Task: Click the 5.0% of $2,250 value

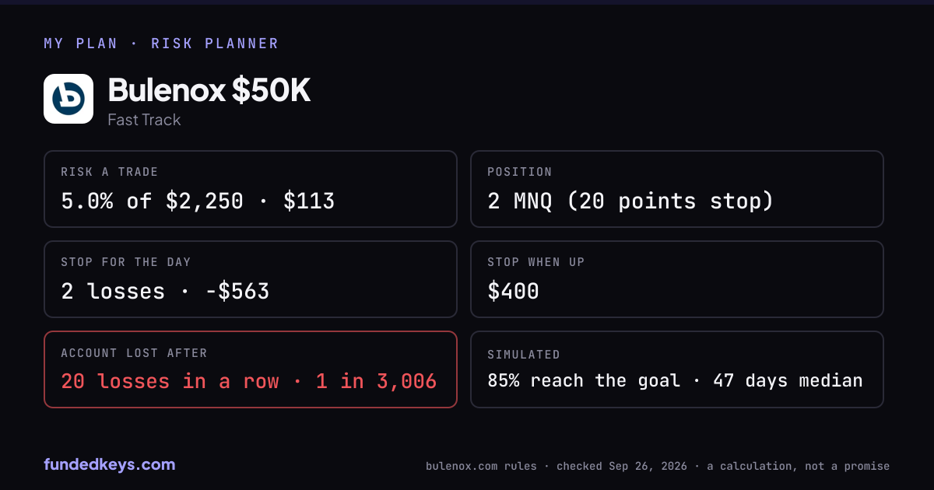Action: pos(152,201)
